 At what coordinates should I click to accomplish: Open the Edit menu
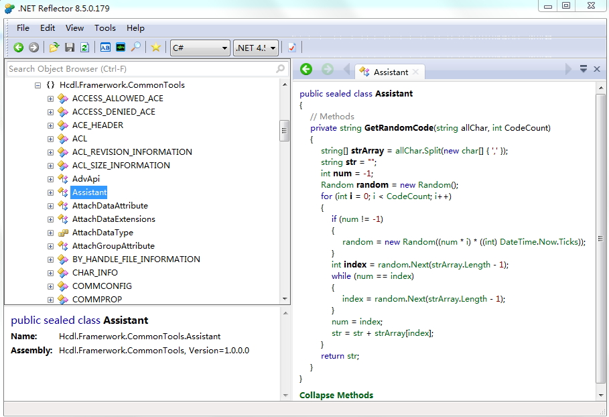48,28
